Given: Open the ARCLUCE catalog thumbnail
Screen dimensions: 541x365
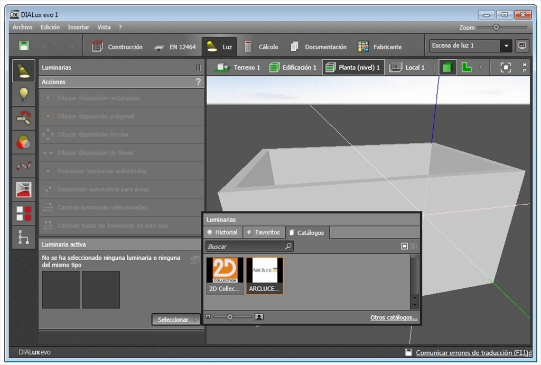Looking at the screenshot, I should point(264,276).
